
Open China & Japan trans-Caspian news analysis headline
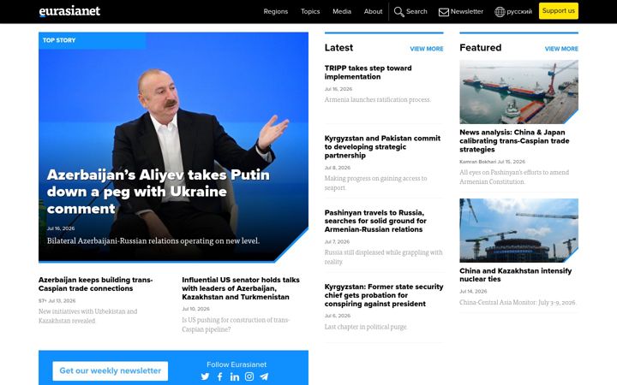(x=514, y=140)
